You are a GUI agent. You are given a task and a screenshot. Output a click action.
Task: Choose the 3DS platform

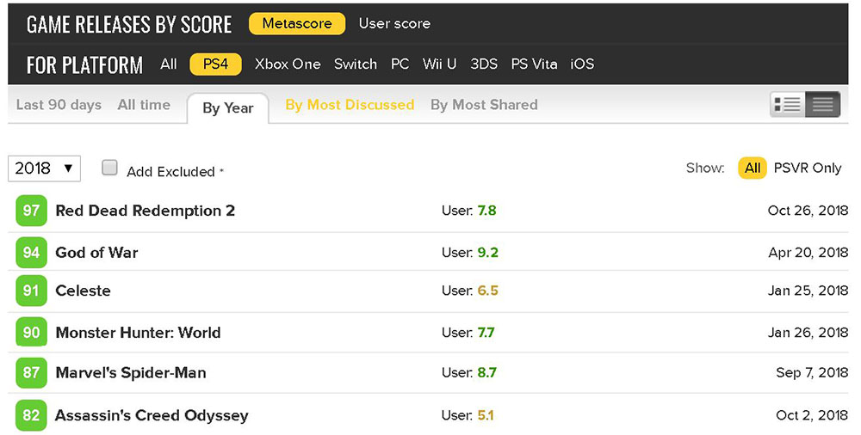click(484, 64)
